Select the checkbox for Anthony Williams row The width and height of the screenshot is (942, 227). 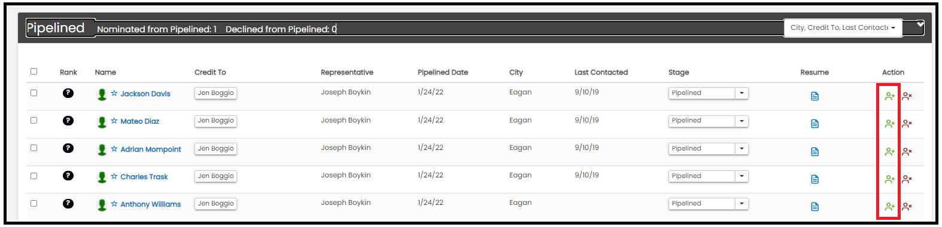pos(34,203)
